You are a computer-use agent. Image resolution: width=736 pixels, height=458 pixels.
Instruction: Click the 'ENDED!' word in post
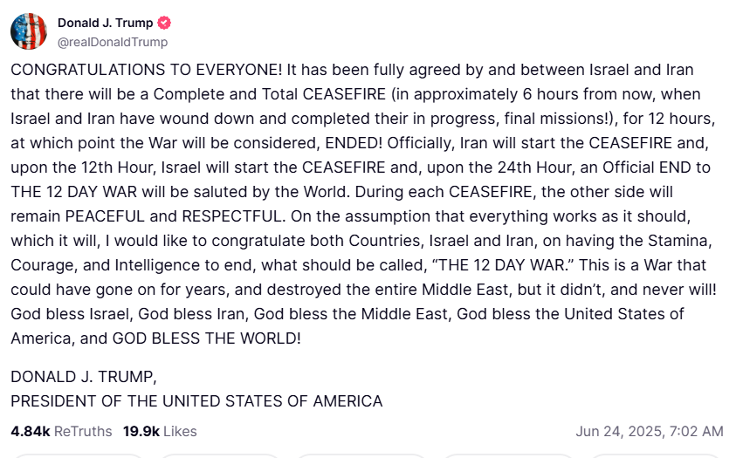coord(354,143)
